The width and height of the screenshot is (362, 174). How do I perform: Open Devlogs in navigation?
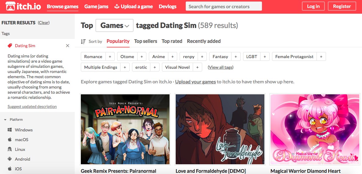coord(168,6)
